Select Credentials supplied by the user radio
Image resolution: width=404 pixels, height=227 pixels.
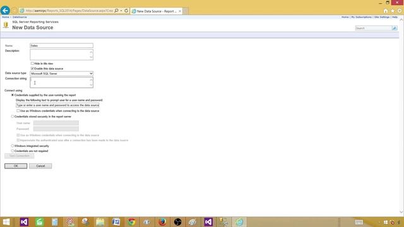(13, 95)
